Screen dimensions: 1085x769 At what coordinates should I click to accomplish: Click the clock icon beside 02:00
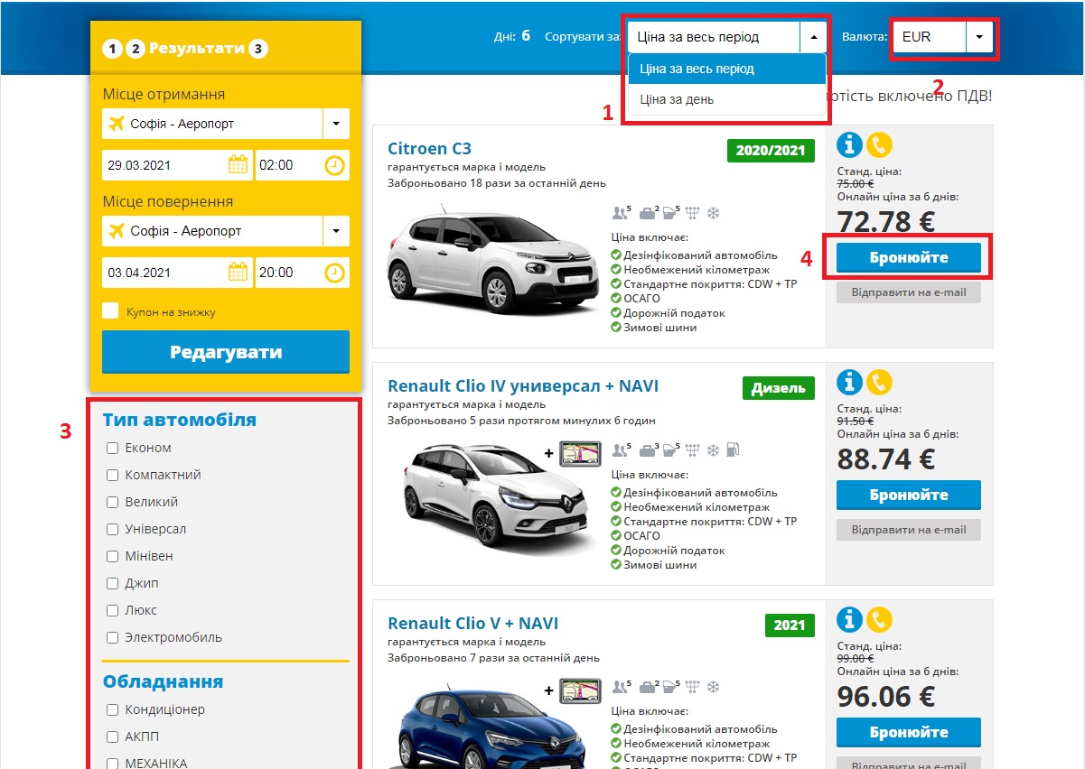click(334, 165)
